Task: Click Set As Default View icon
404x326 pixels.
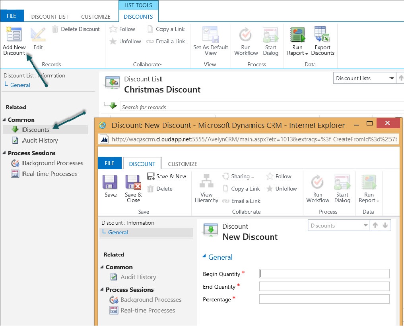Action: [210, 35]
